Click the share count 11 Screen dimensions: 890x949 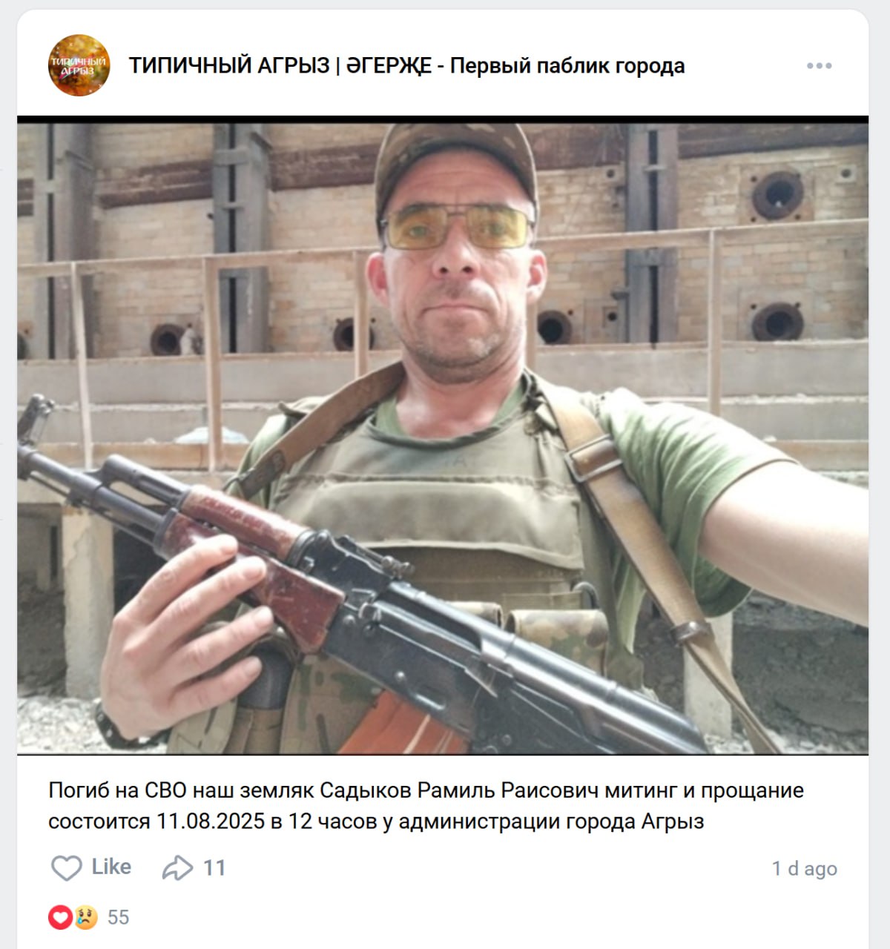(214, 867)
